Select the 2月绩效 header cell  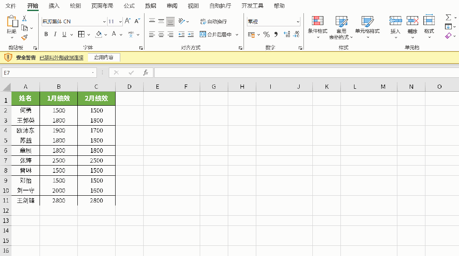coord(96,98)
